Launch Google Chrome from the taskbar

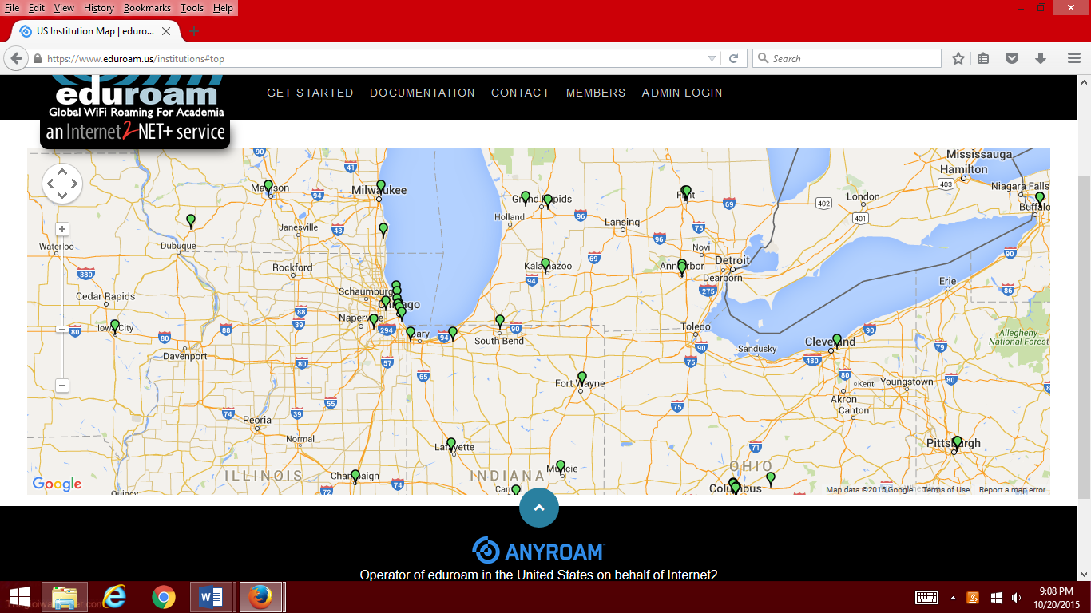(x=164, y=597)
